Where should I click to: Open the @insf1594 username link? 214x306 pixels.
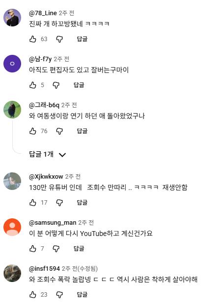(44, 269)
